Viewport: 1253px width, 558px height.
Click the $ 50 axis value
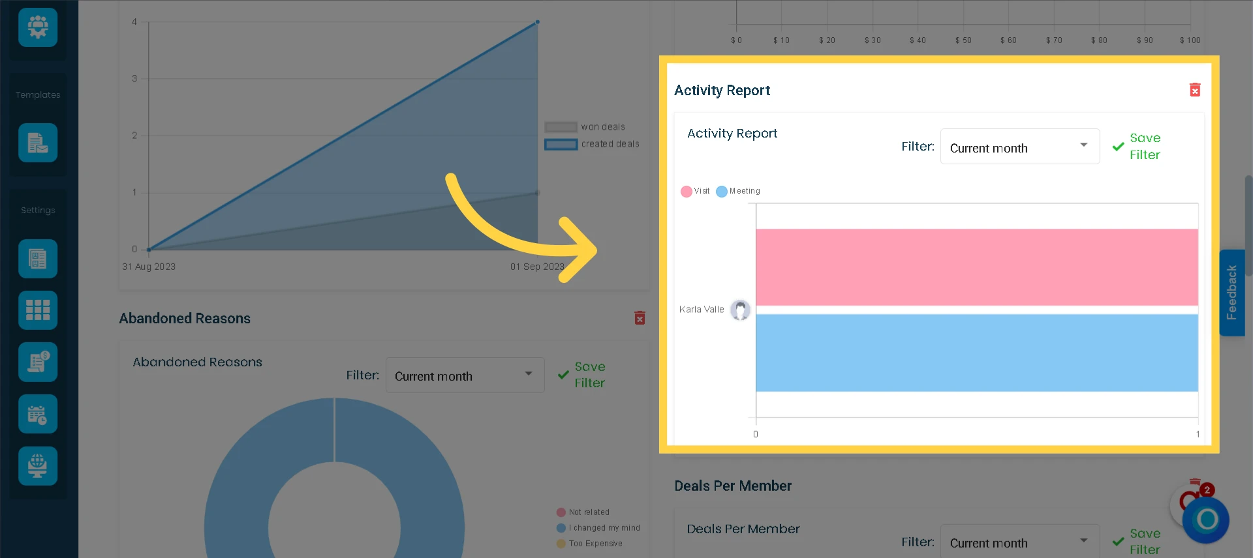point(963,40)
